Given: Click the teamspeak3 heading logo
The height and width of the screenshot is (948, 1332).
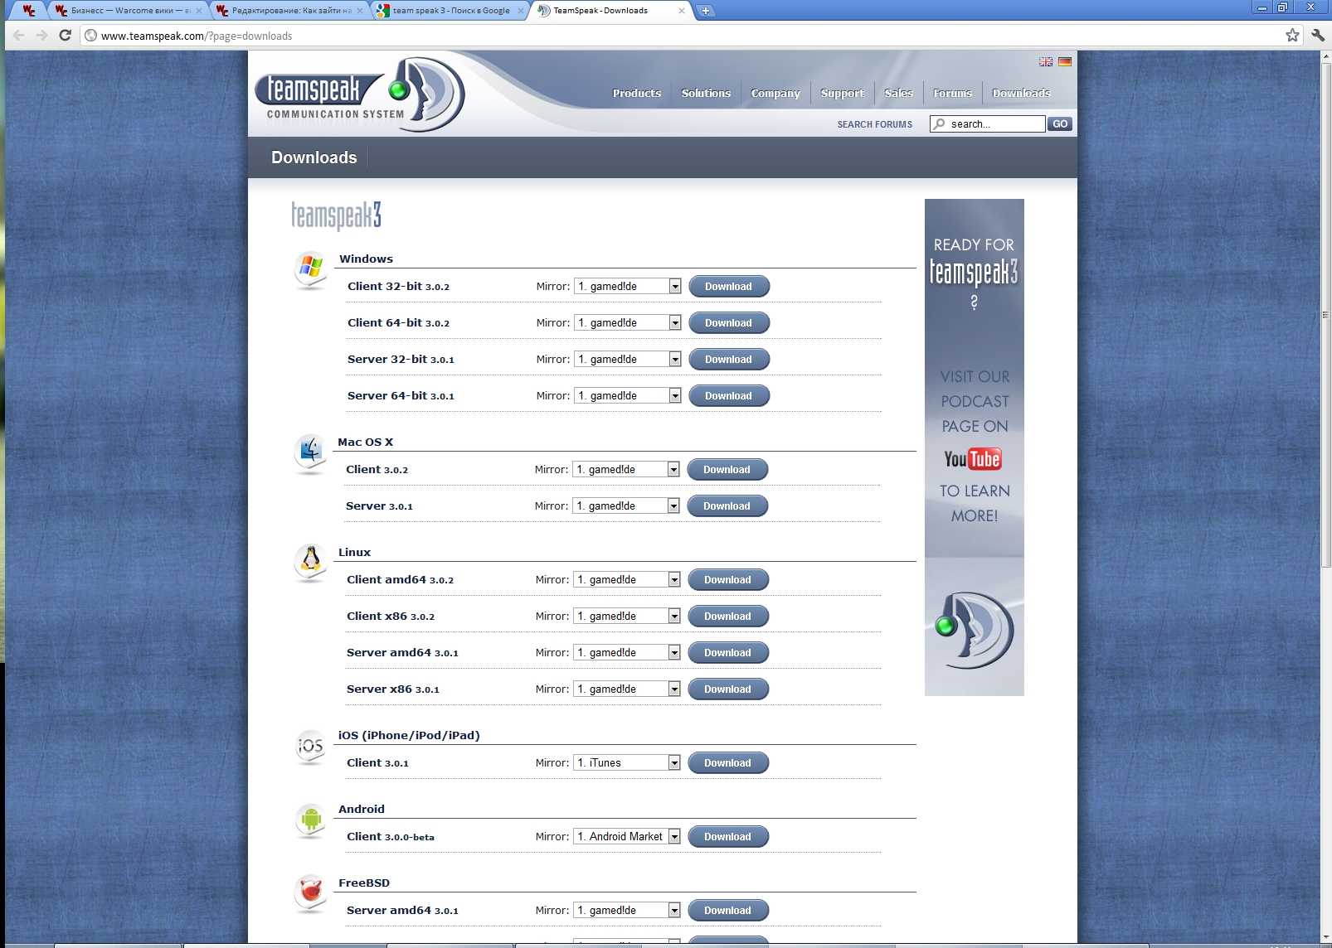Looking at the screenshot, I should pos(336,215).
